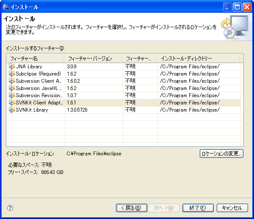
Task: Click the Subclipse (Required) feature icon
Action: 12,74
